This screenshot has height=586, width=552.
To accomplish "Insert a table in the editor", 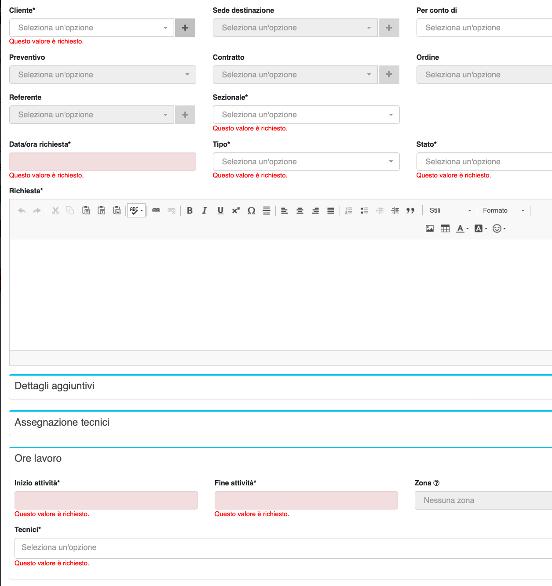I will point(445,228).
